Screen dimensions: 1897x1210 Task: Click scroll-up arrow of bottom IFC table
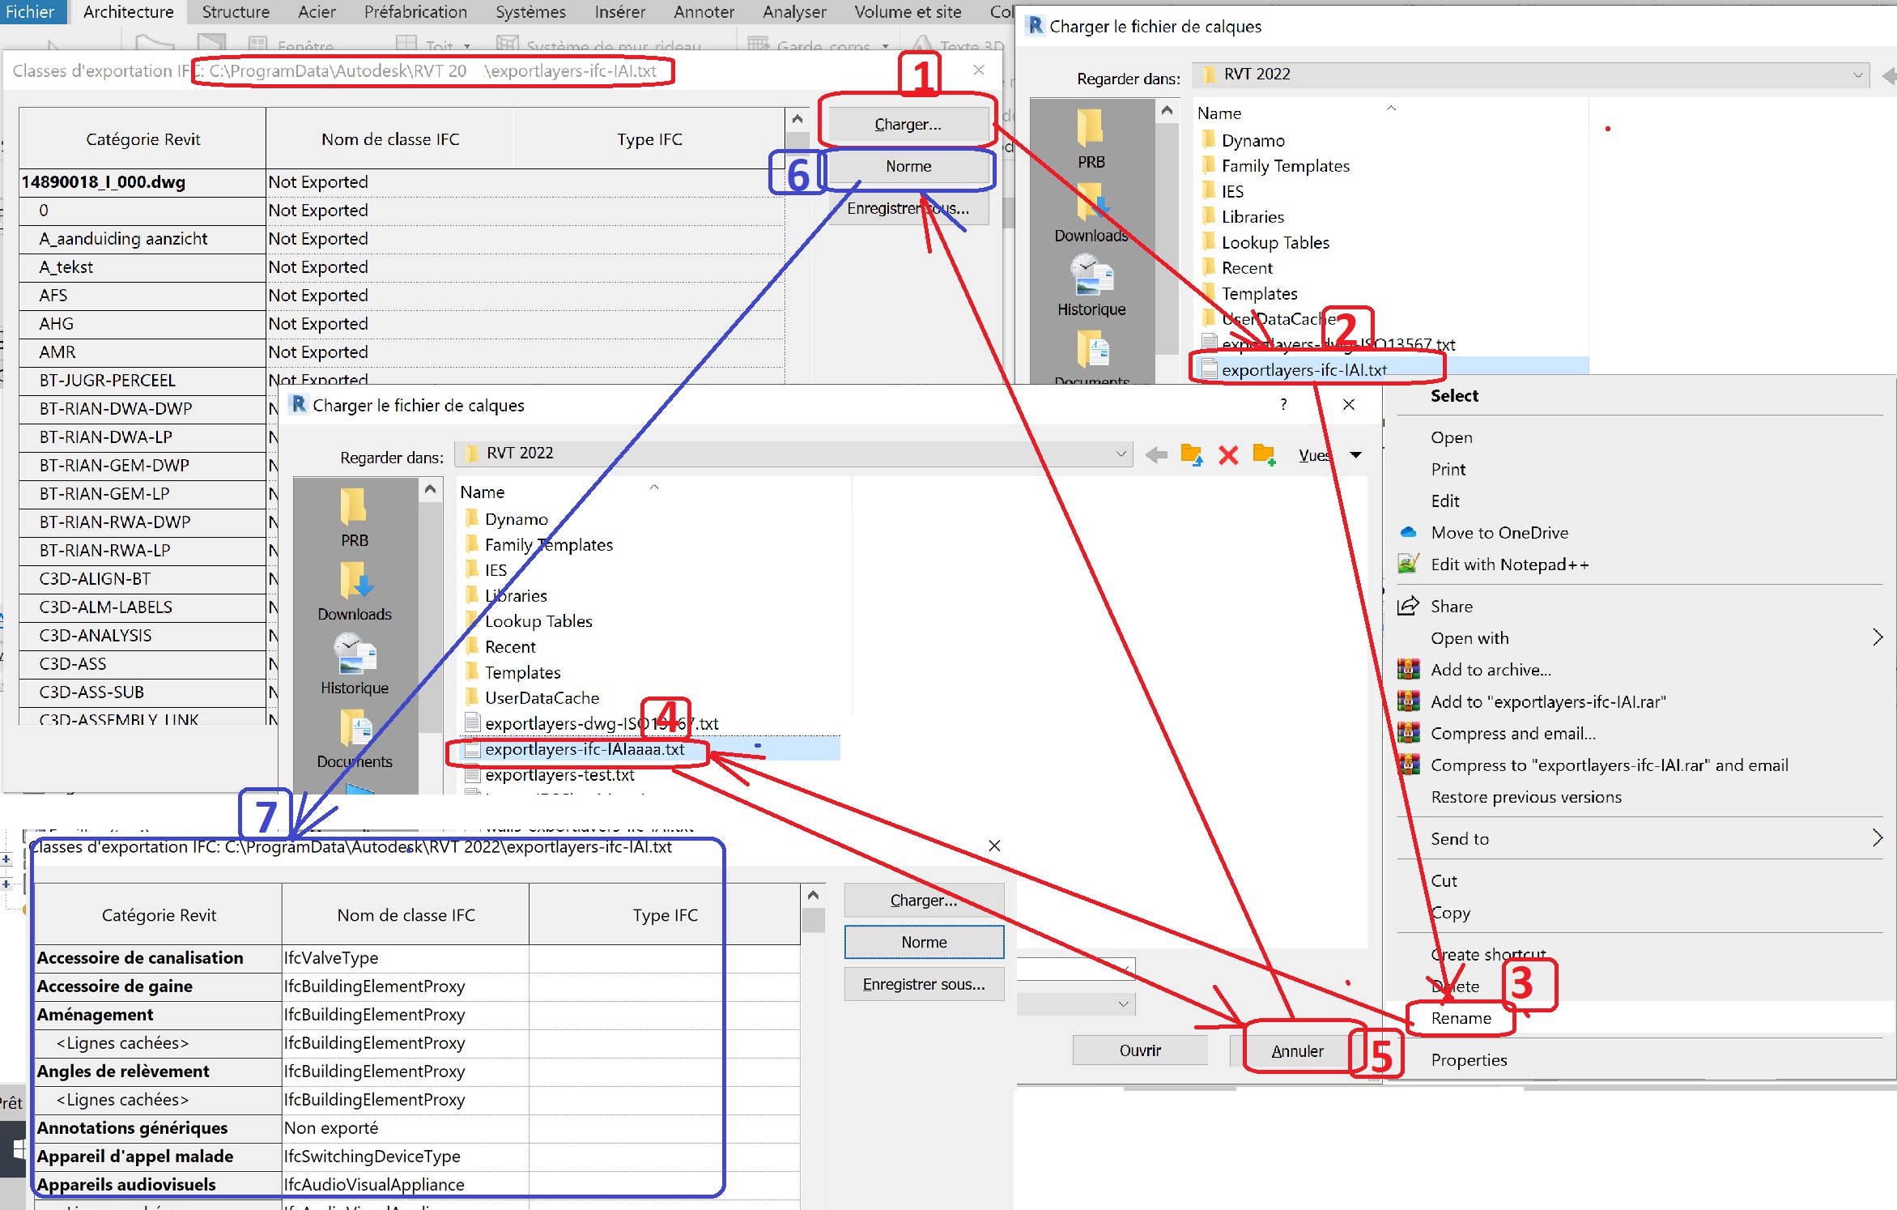pyautogui.click(x=813, y=895)
